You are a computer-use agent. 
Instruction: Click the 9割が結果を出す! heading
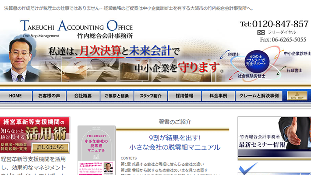tap(175, 138)
